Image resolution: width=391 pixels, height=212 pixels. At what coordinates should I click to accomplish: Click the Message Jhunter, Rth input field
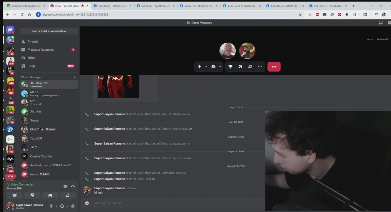(177, 203)
